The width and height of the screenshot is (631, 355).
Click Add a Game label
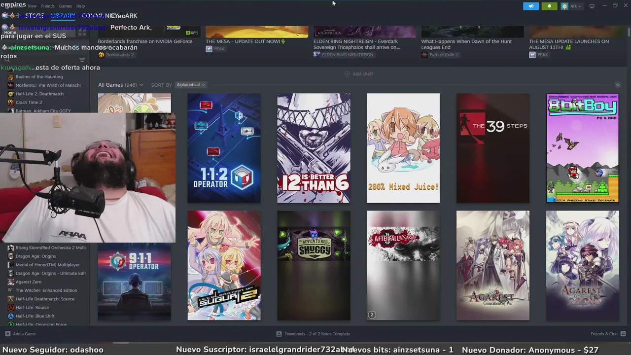[24, 334]
